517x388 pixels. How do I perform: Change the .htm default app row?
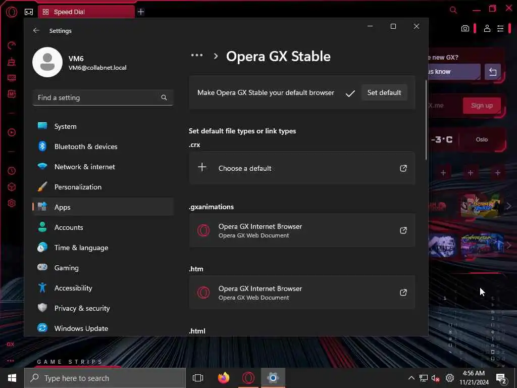[302, 293]
